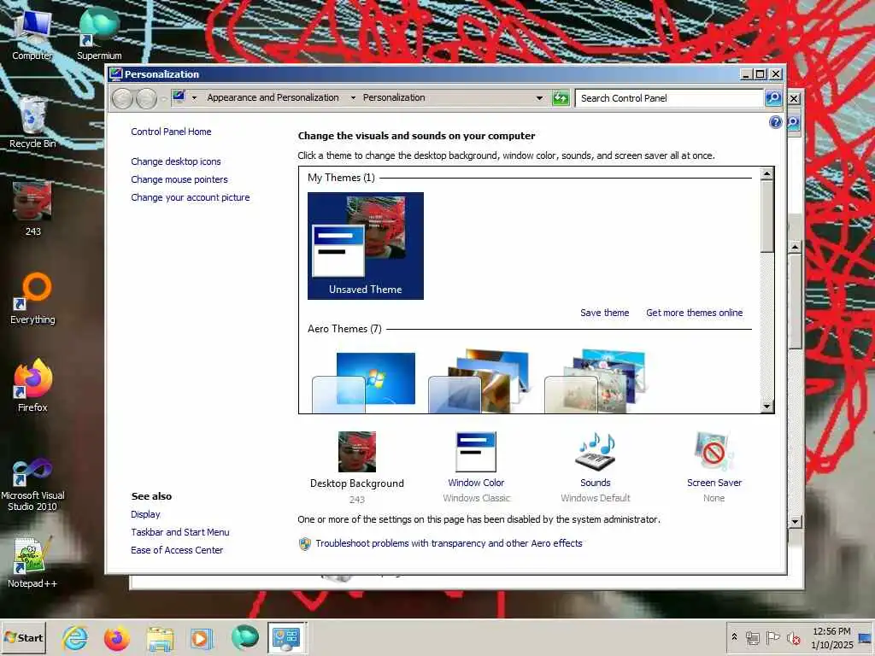Open Taskbar and Start Menu link
Image resolution: width=875 pixels, height=656 pixels.
tap(179, 532)
